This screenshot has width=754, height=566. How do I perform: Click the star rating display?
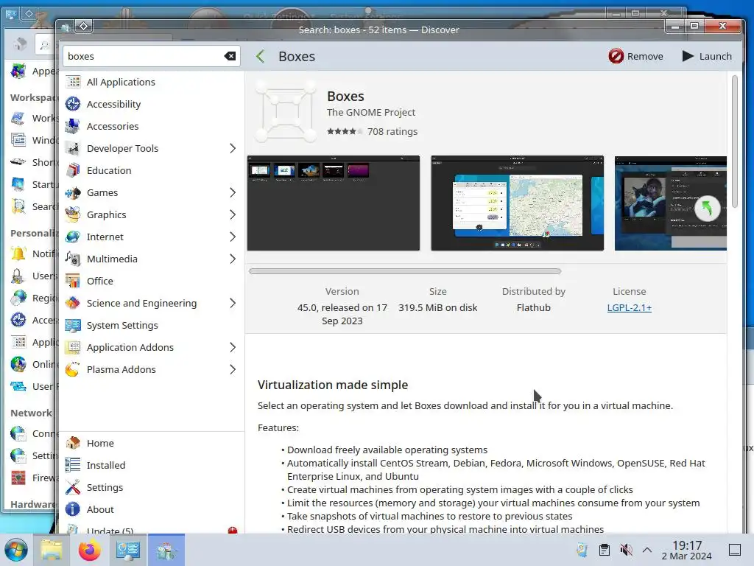[x=345, y=131]
